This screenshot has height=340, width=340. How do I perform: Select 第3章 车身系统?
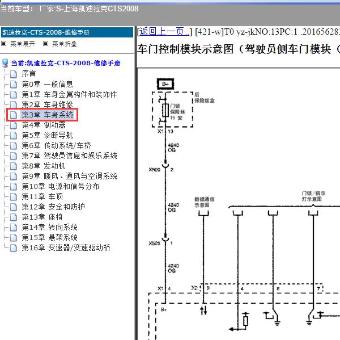[47, 115]
